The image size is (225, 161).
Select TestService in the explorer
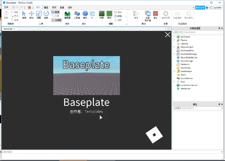(x=185, y=89)
